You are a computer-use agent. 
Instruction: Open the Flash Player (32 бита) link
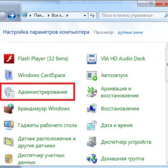click(x=43, y=59)
